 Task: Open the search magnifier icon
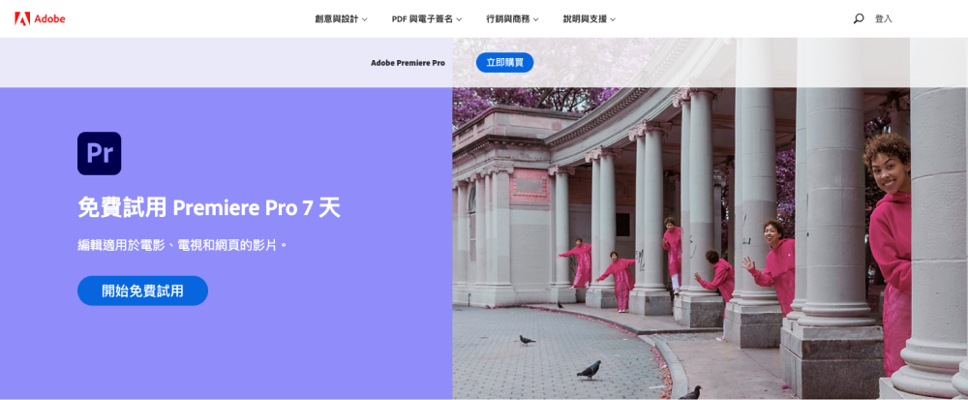[x=858, y=18]
